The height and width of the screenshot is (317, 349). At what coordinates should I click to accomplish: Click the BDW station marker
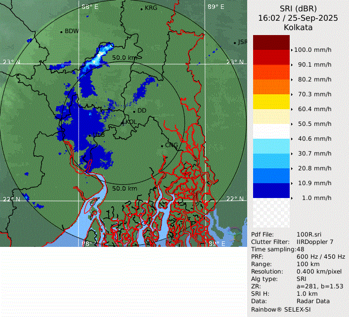pyautogui.click(x=61, y=32)
